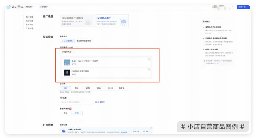This screenshot has height=139, width=256.
Task: Jump to 广告创意 in the left nav
Action: (x=29, y=28)
